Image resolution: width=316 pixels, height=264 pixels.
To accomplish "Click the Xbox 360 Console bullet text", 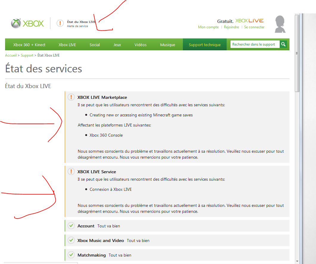I will (106, 135).
